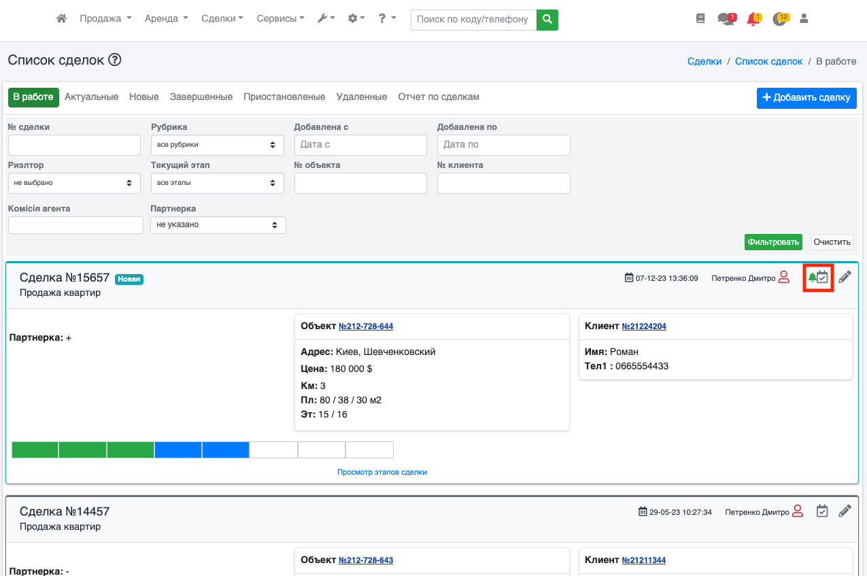Switch to the Завершенные tab

coord(201,97)
